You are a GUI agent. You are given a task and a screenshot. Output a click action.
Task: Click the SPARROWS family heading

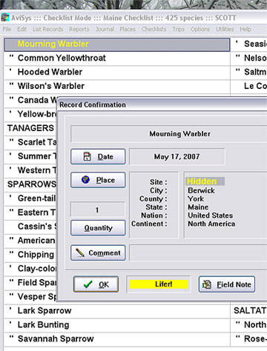point(32,184)
